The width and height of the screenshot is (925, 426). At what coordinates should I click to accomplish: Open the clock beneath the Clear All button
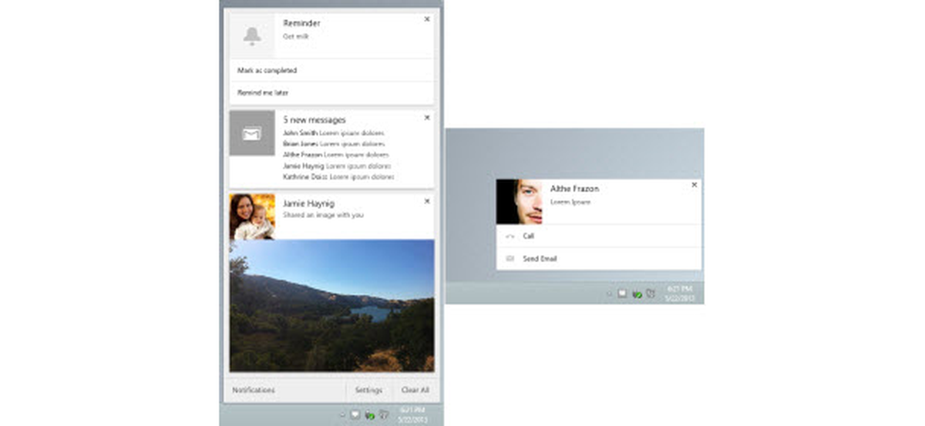click(x=413, y=414)
